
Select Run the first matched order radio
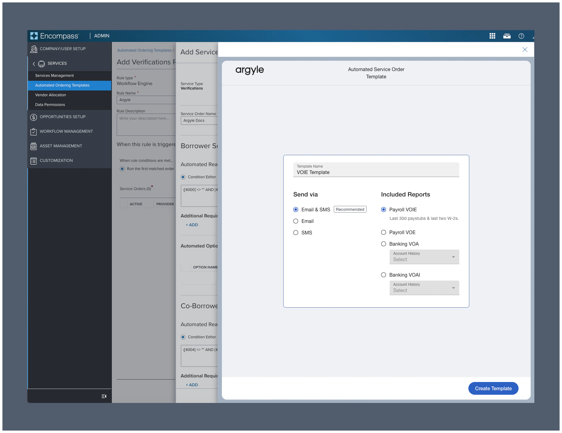(122, 169)
